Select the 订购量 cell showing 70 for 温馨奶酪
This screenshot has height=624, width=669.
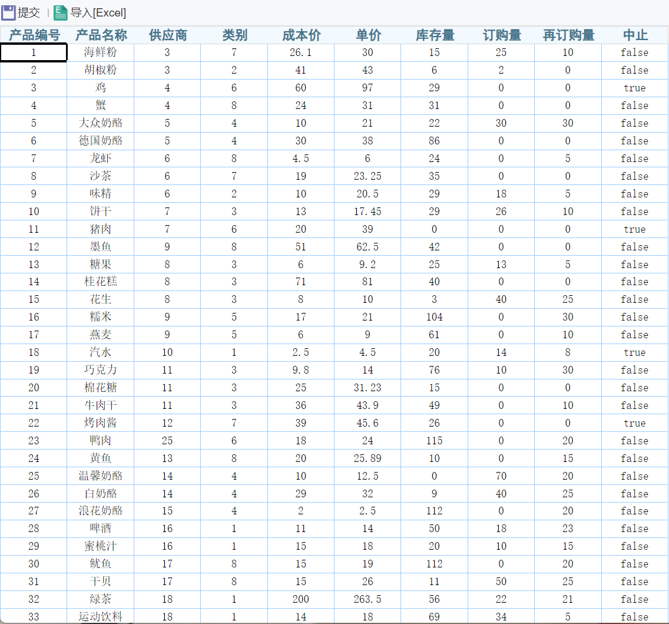501,476
